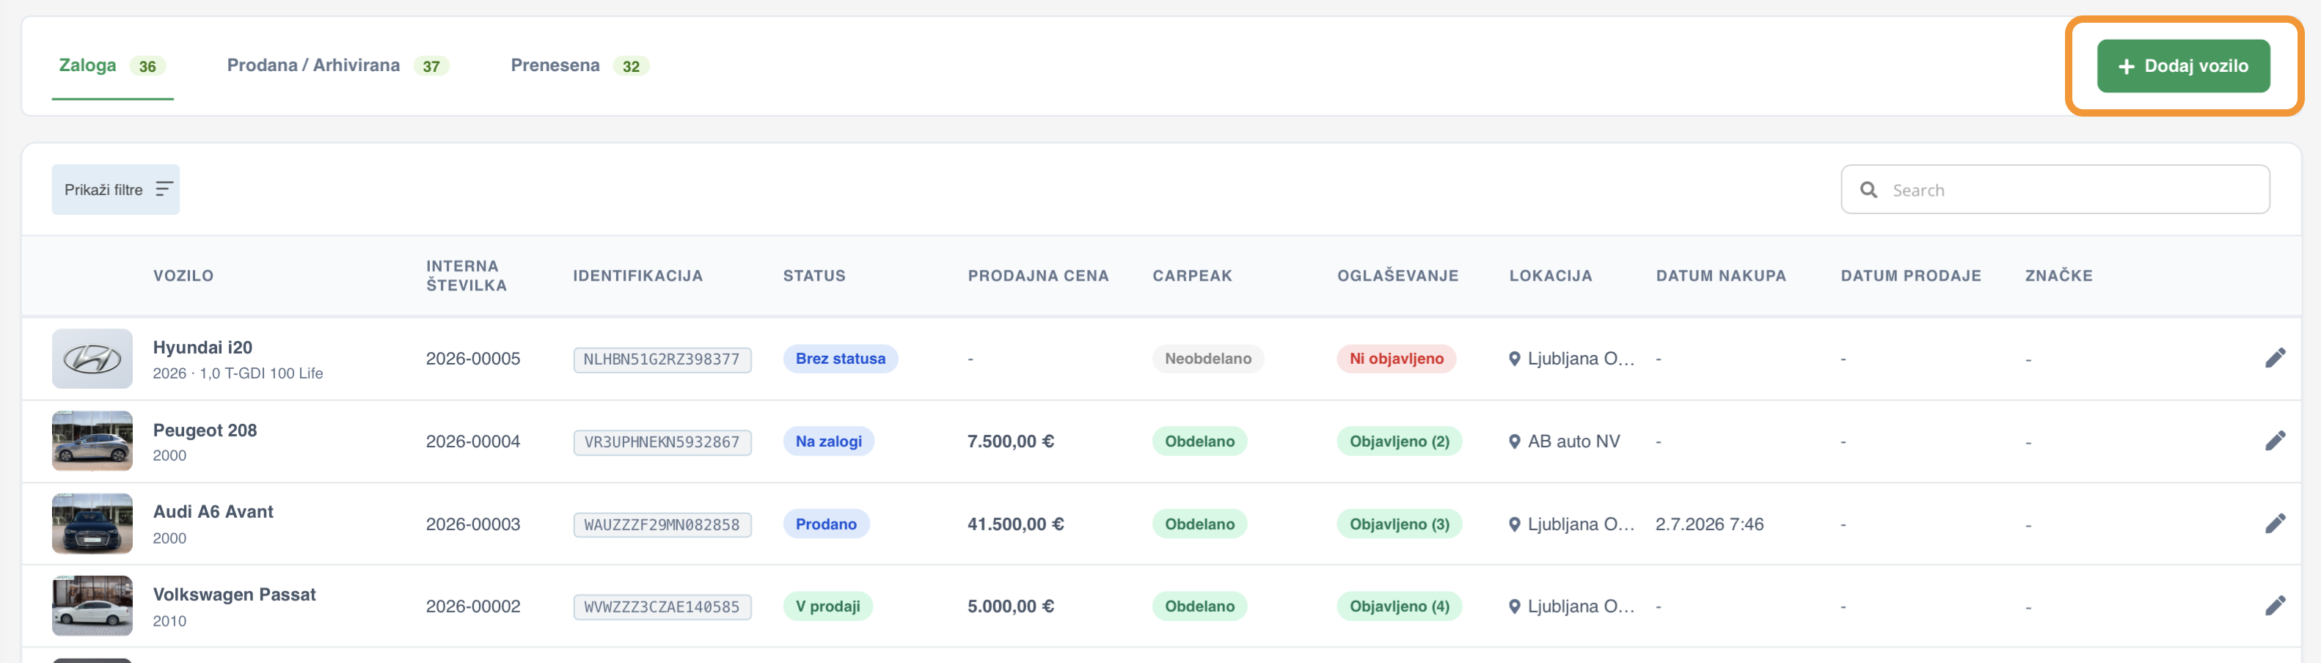Open edit pencil for Audi A6 Avant
2321x663 pixels.
[2274, 524]
